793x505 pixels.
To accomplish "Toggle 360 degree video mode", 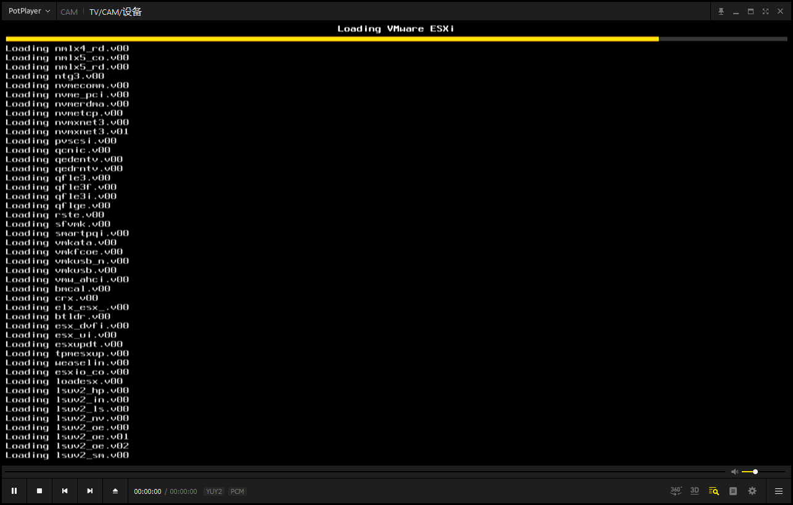I will 676,491.
